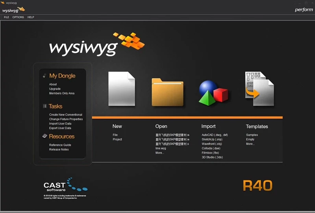Open the OPTIONS menu
The width and height of the screenshot is (315, 213).
18,17
